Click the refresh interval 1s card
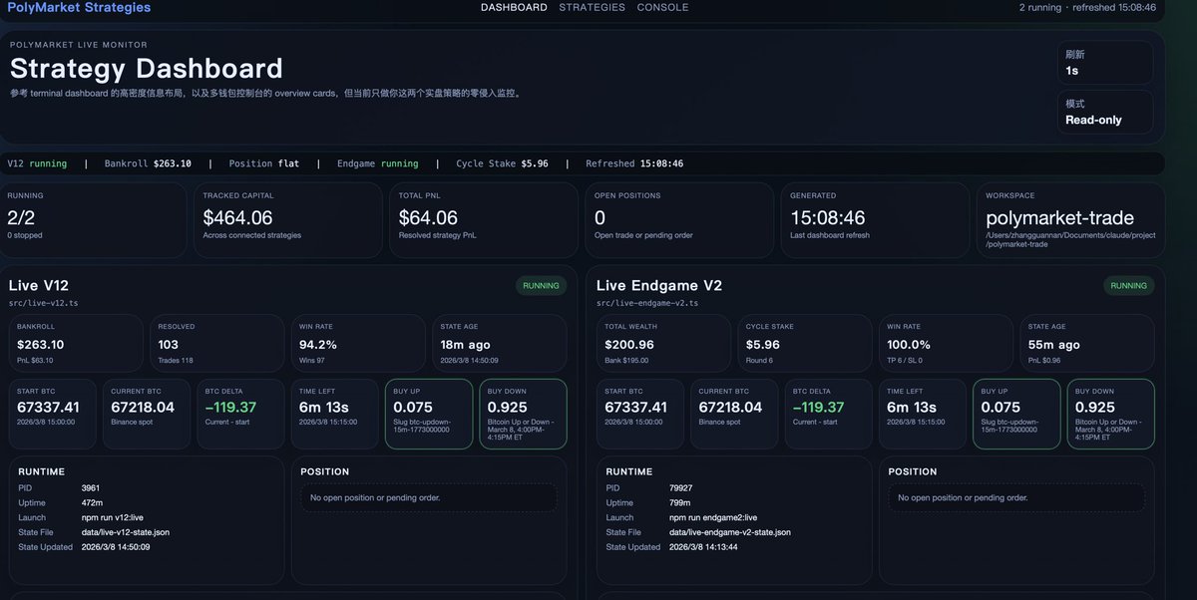Screen dimensions: 1197x600 tap(1105, 64)
